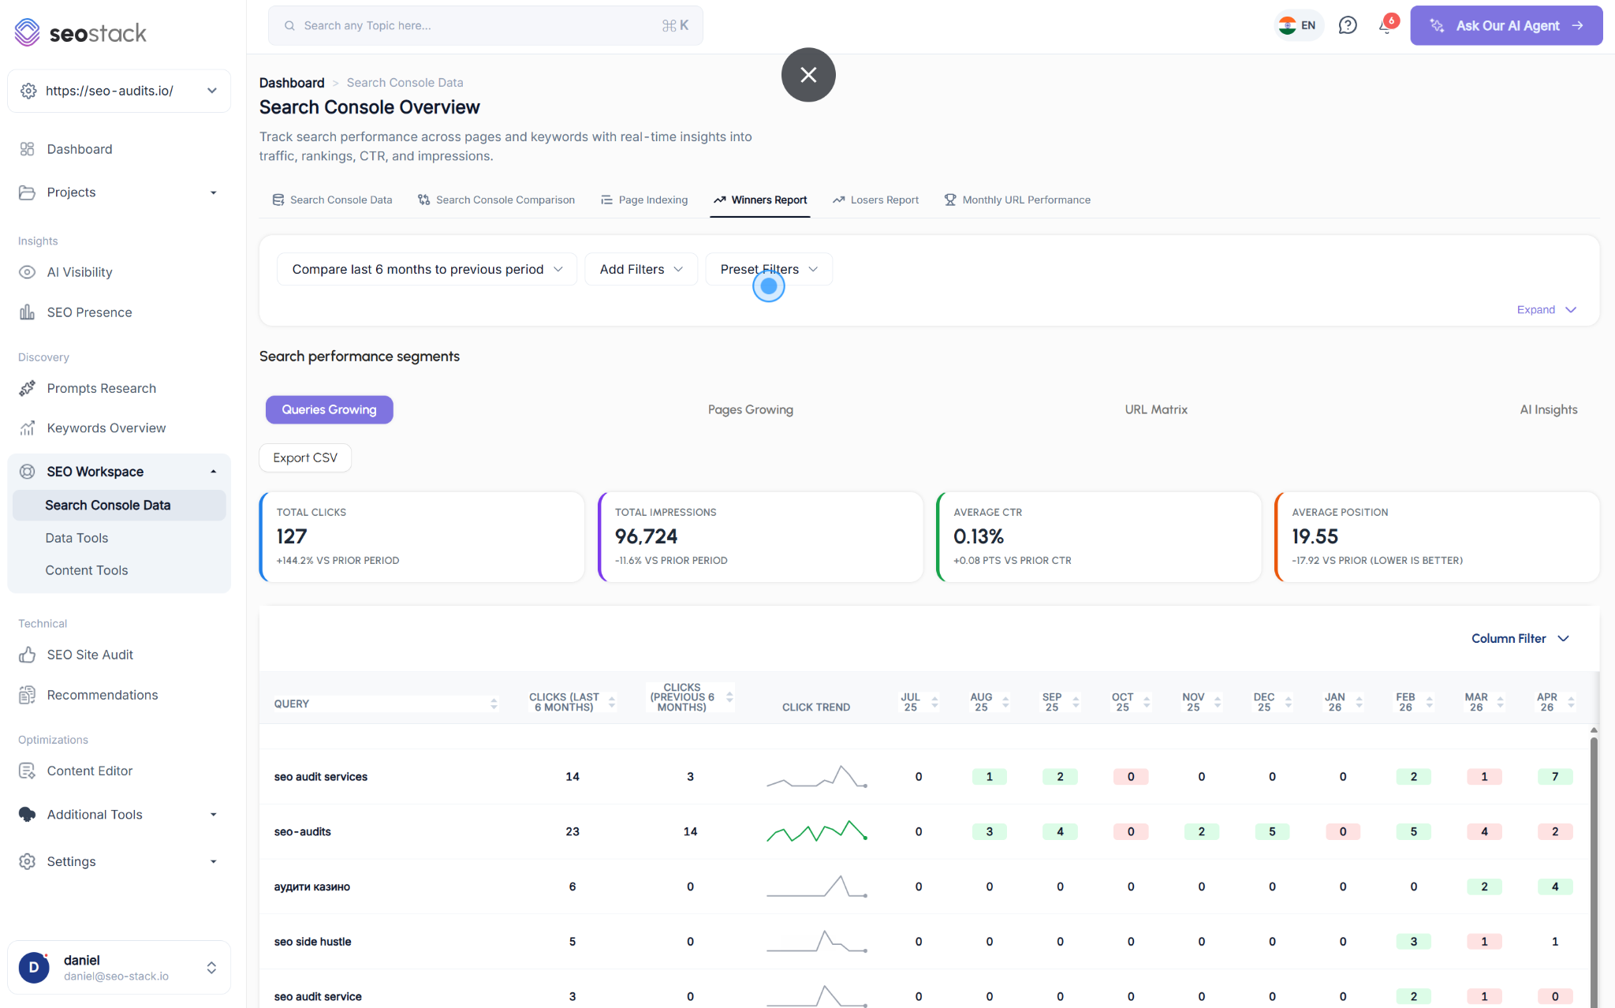Close the overlay with the X button
The height and width of the screenshot is (1008, 1615).
[808, 75]
